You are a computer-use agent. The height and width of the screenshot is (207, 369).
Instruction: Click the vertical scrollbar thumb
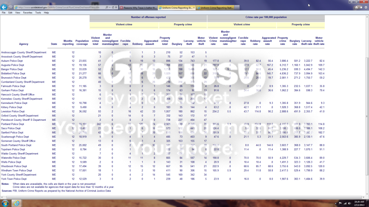tap(367, 116)
